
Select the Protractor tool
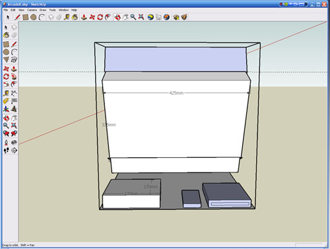point(6,101)
